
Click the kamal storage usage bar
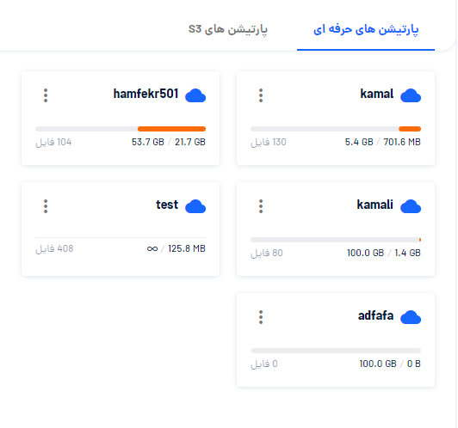click(336, 129)
